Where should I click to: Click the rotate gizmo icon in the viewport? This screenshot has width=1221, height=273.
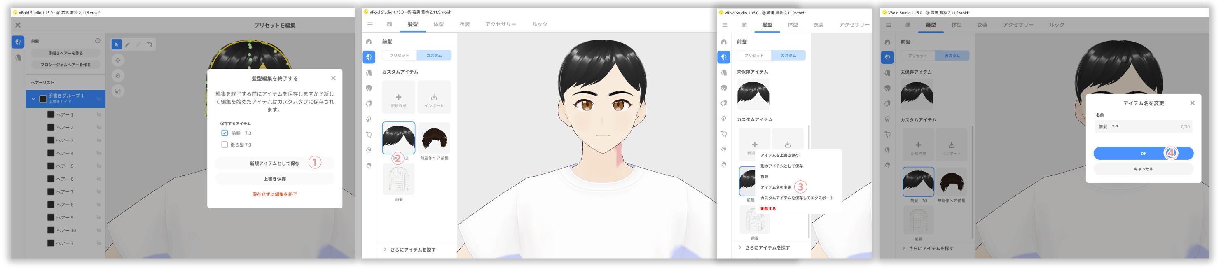pos(118,76)
